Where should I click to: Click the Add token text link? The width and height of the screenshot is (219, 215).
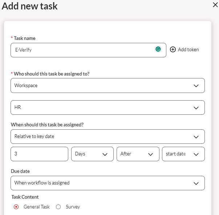188,49
